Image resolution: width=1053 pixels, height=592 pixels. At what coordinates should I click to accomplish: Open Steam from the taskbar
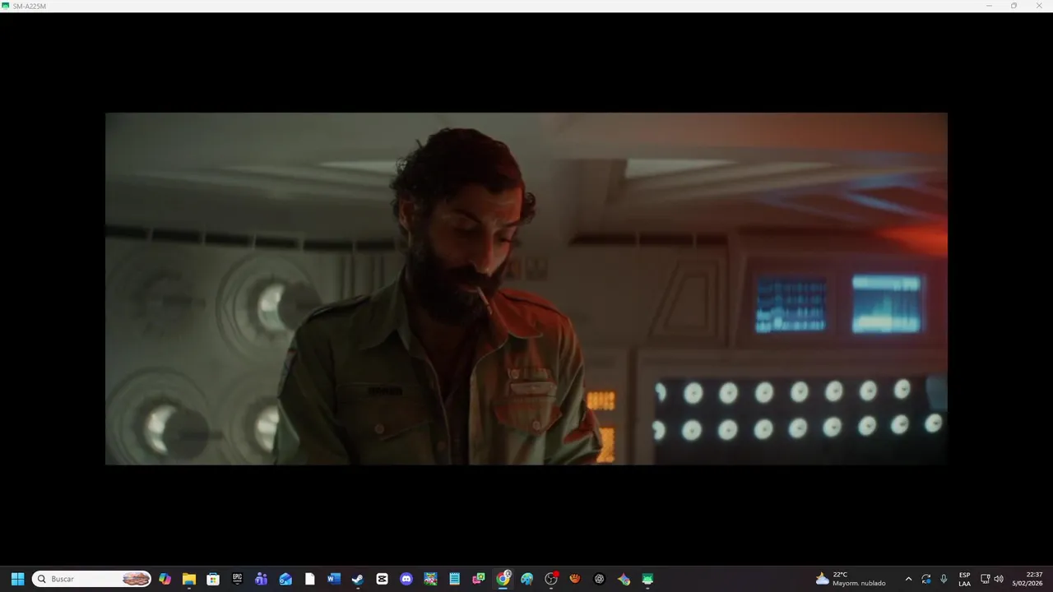(358, 579)
